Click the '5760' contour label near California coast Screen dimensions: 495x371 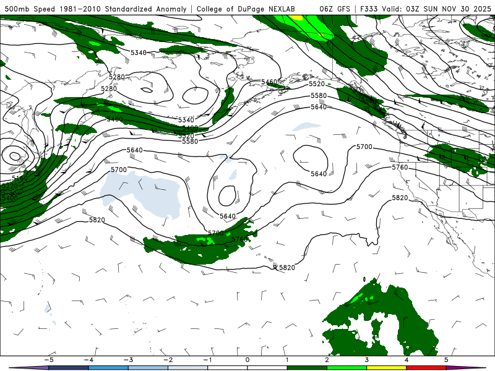(x=400, y=167)
